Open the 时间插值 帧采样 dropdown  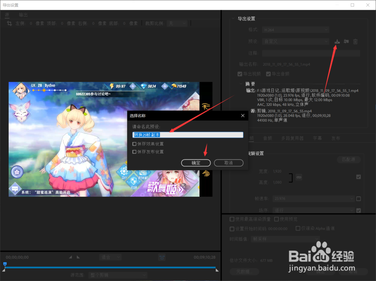(285, 239)
